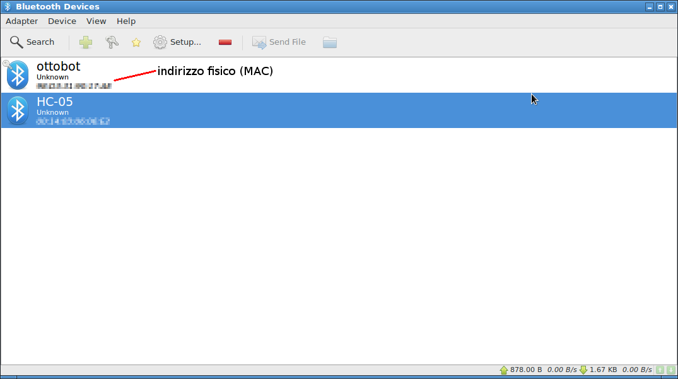Select the ottobot device row
The width and height of the screenshot is (678, 379).
[x=339, y=75]
